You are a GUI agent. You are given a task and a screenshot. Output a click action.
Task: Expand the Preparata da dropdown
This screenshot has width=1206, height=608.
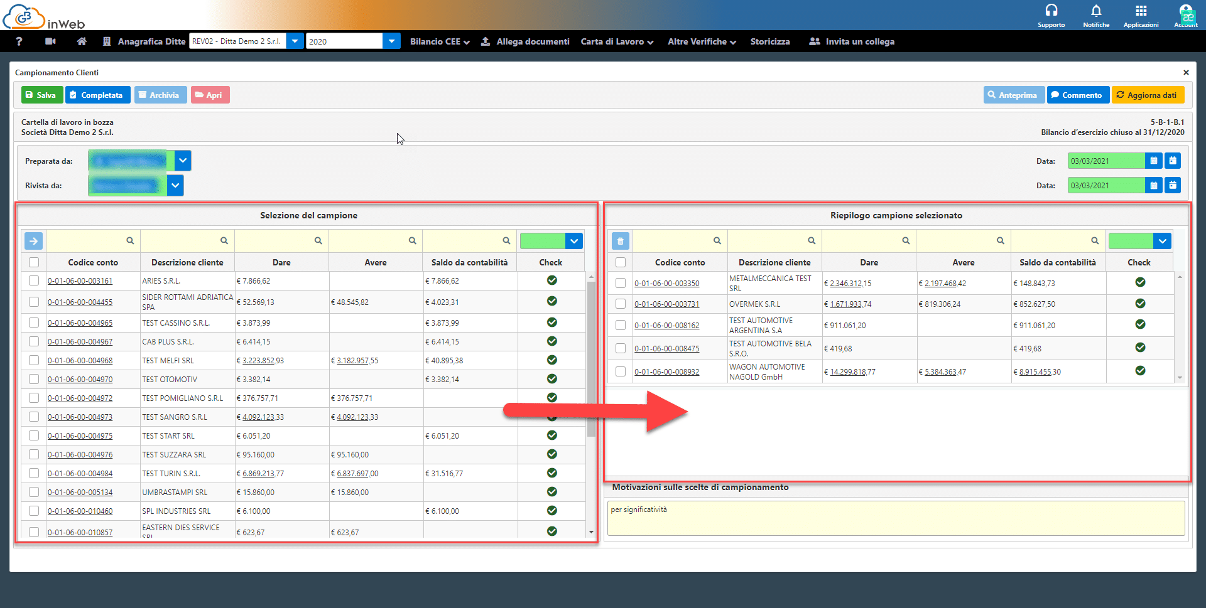(183, 161)
